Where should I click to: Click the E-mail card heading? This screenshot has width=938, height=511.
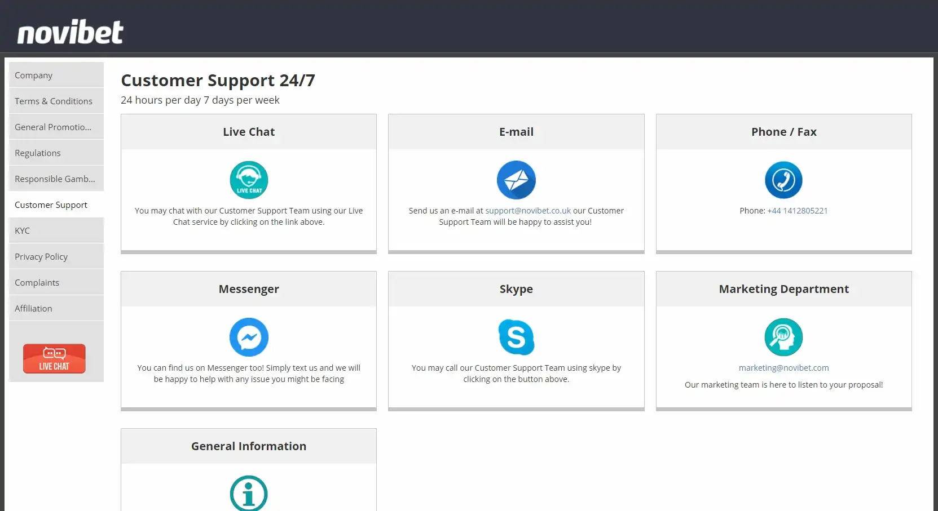click(x=516, y=132)
